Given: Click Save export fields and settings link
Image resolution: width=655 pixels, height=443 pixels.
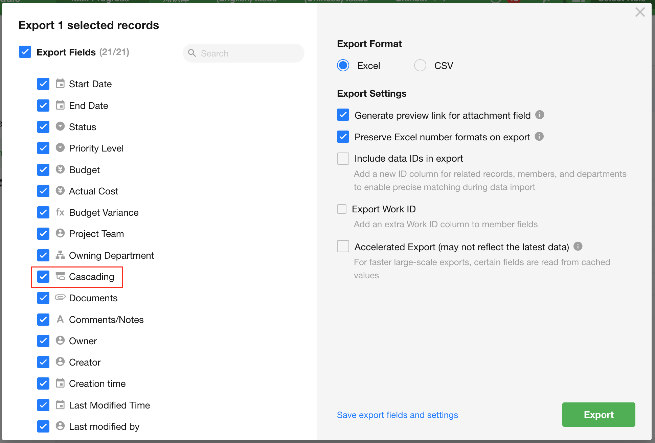Looking at the screenshot, I should (x=397, y=415).
